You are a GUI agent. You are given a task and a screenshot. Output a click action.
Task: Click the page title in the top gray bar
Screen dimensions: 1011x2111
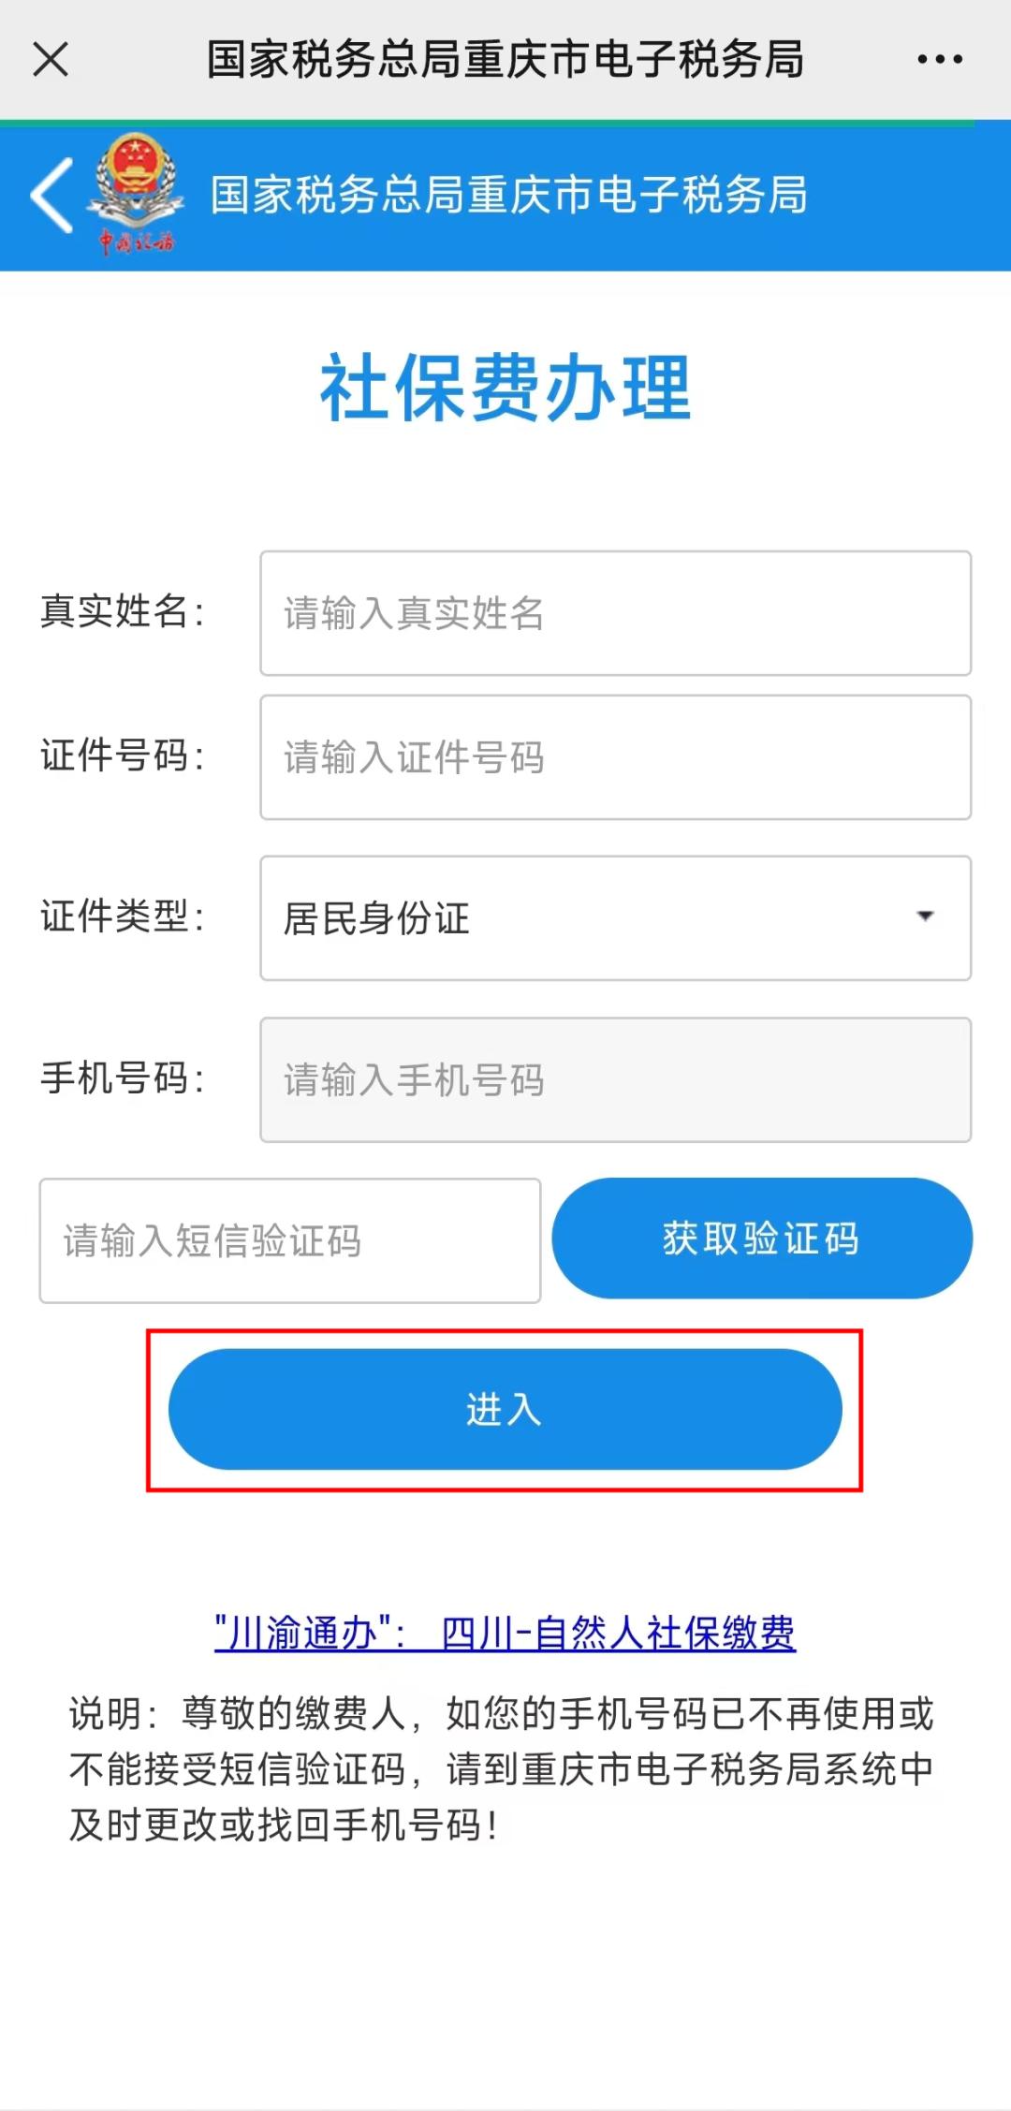coord(505,59)
